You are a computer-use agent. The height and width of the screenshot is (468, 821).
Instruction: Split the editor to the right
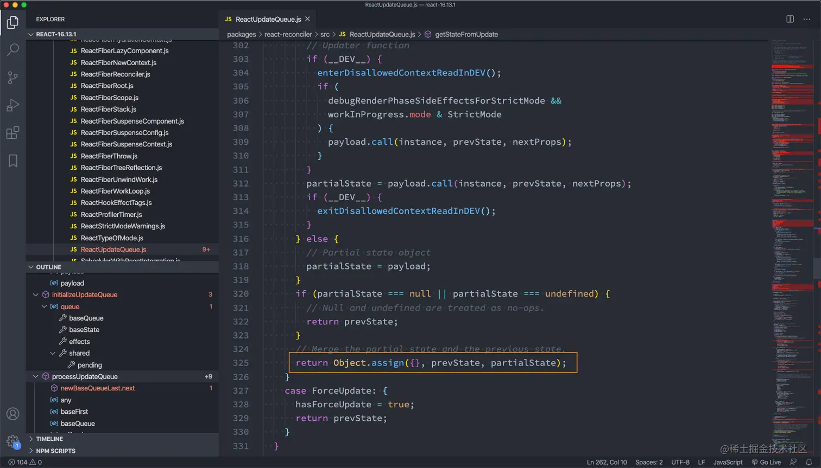coord(790,19)
